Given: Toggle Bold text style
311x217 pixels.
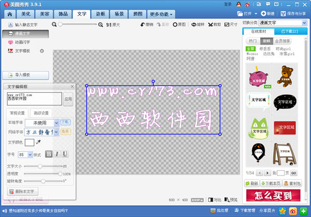Looking at the screenshot, I should click(49, 154).
